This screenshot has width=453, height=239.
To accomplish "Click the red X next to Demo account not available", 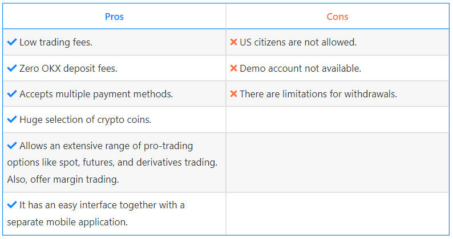I will pyautogui.click(x=233, y=68).
